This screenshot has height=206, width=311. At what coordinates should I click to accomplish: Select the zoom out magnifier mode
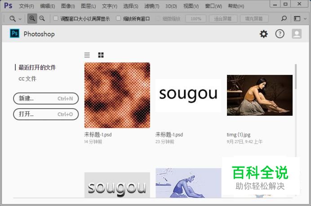42,18
